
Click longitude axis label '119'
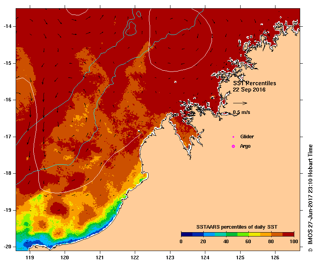(30, 257)
